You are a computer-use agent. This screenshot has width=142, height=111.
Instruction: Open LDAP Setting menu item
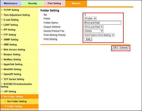click(19, 25)
